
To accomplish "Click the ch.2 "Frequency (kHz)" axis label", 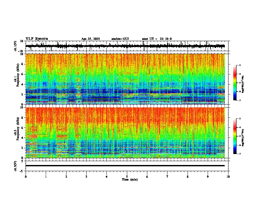I will tap(18, 129).
